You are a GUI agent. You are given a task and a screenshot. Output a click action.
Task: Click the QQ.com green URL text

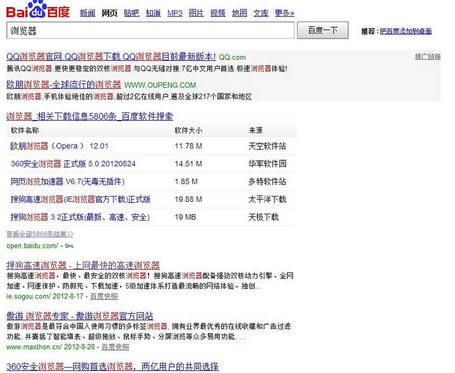click(232, 57)
